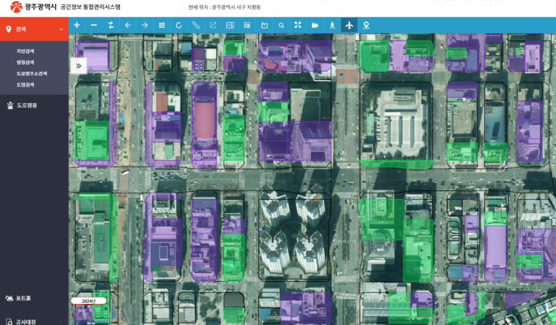Open the 도로점용 sidebar section

click(x=27, y=105)
